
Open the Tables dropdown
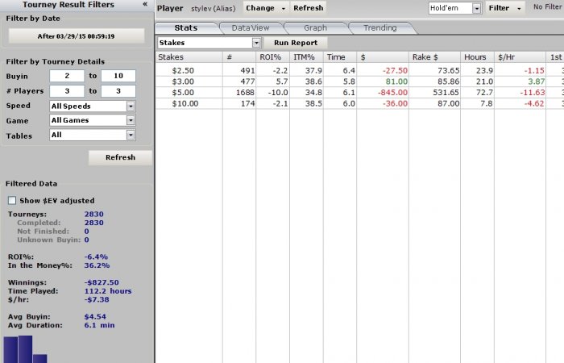(x=131, y=135)
